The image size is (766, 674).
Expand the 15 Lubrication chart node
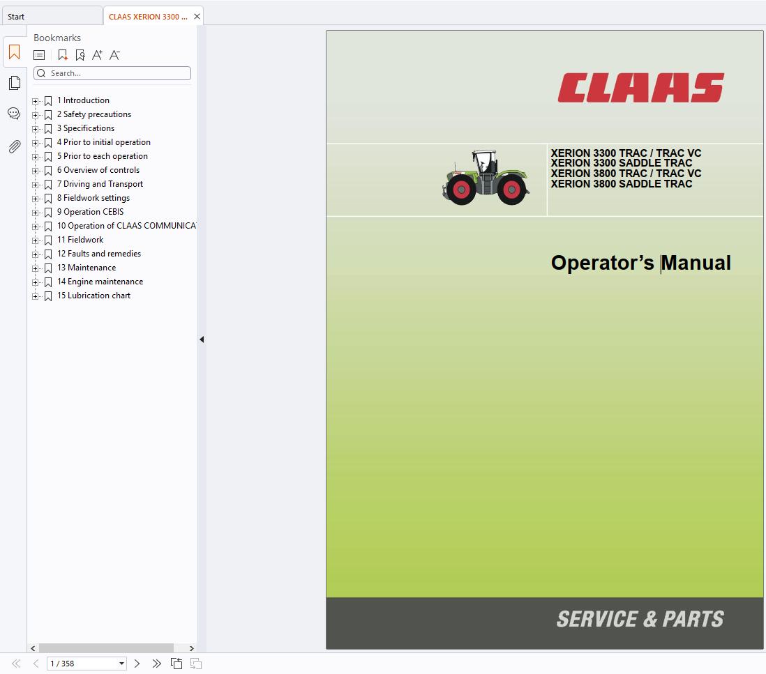tap(35, 296)
